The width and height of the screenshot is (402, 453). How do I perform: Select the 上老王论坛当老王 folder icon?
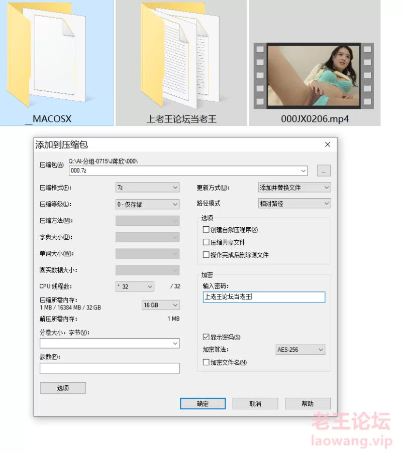(180, 55)
